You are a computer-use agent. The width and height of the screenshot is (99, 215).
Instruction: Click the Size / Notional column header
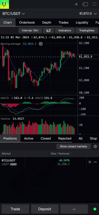60,154
